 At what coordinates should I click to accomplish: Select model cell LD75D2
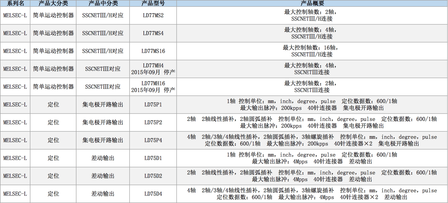tap(153, 176)
